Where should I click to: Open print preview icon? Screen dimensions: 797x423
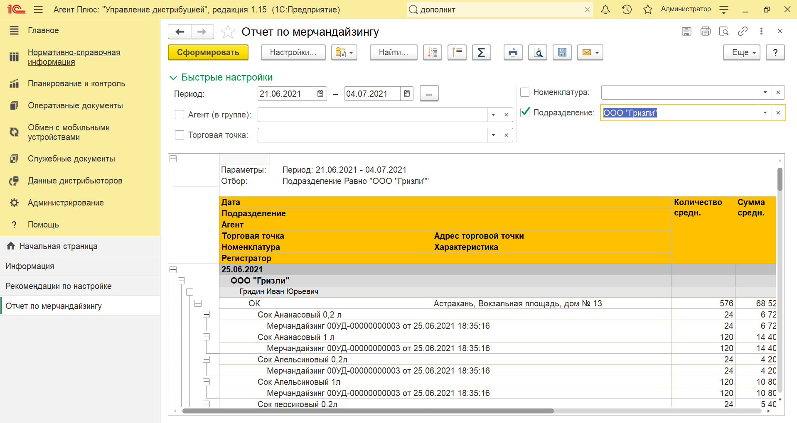click(538, 53)
